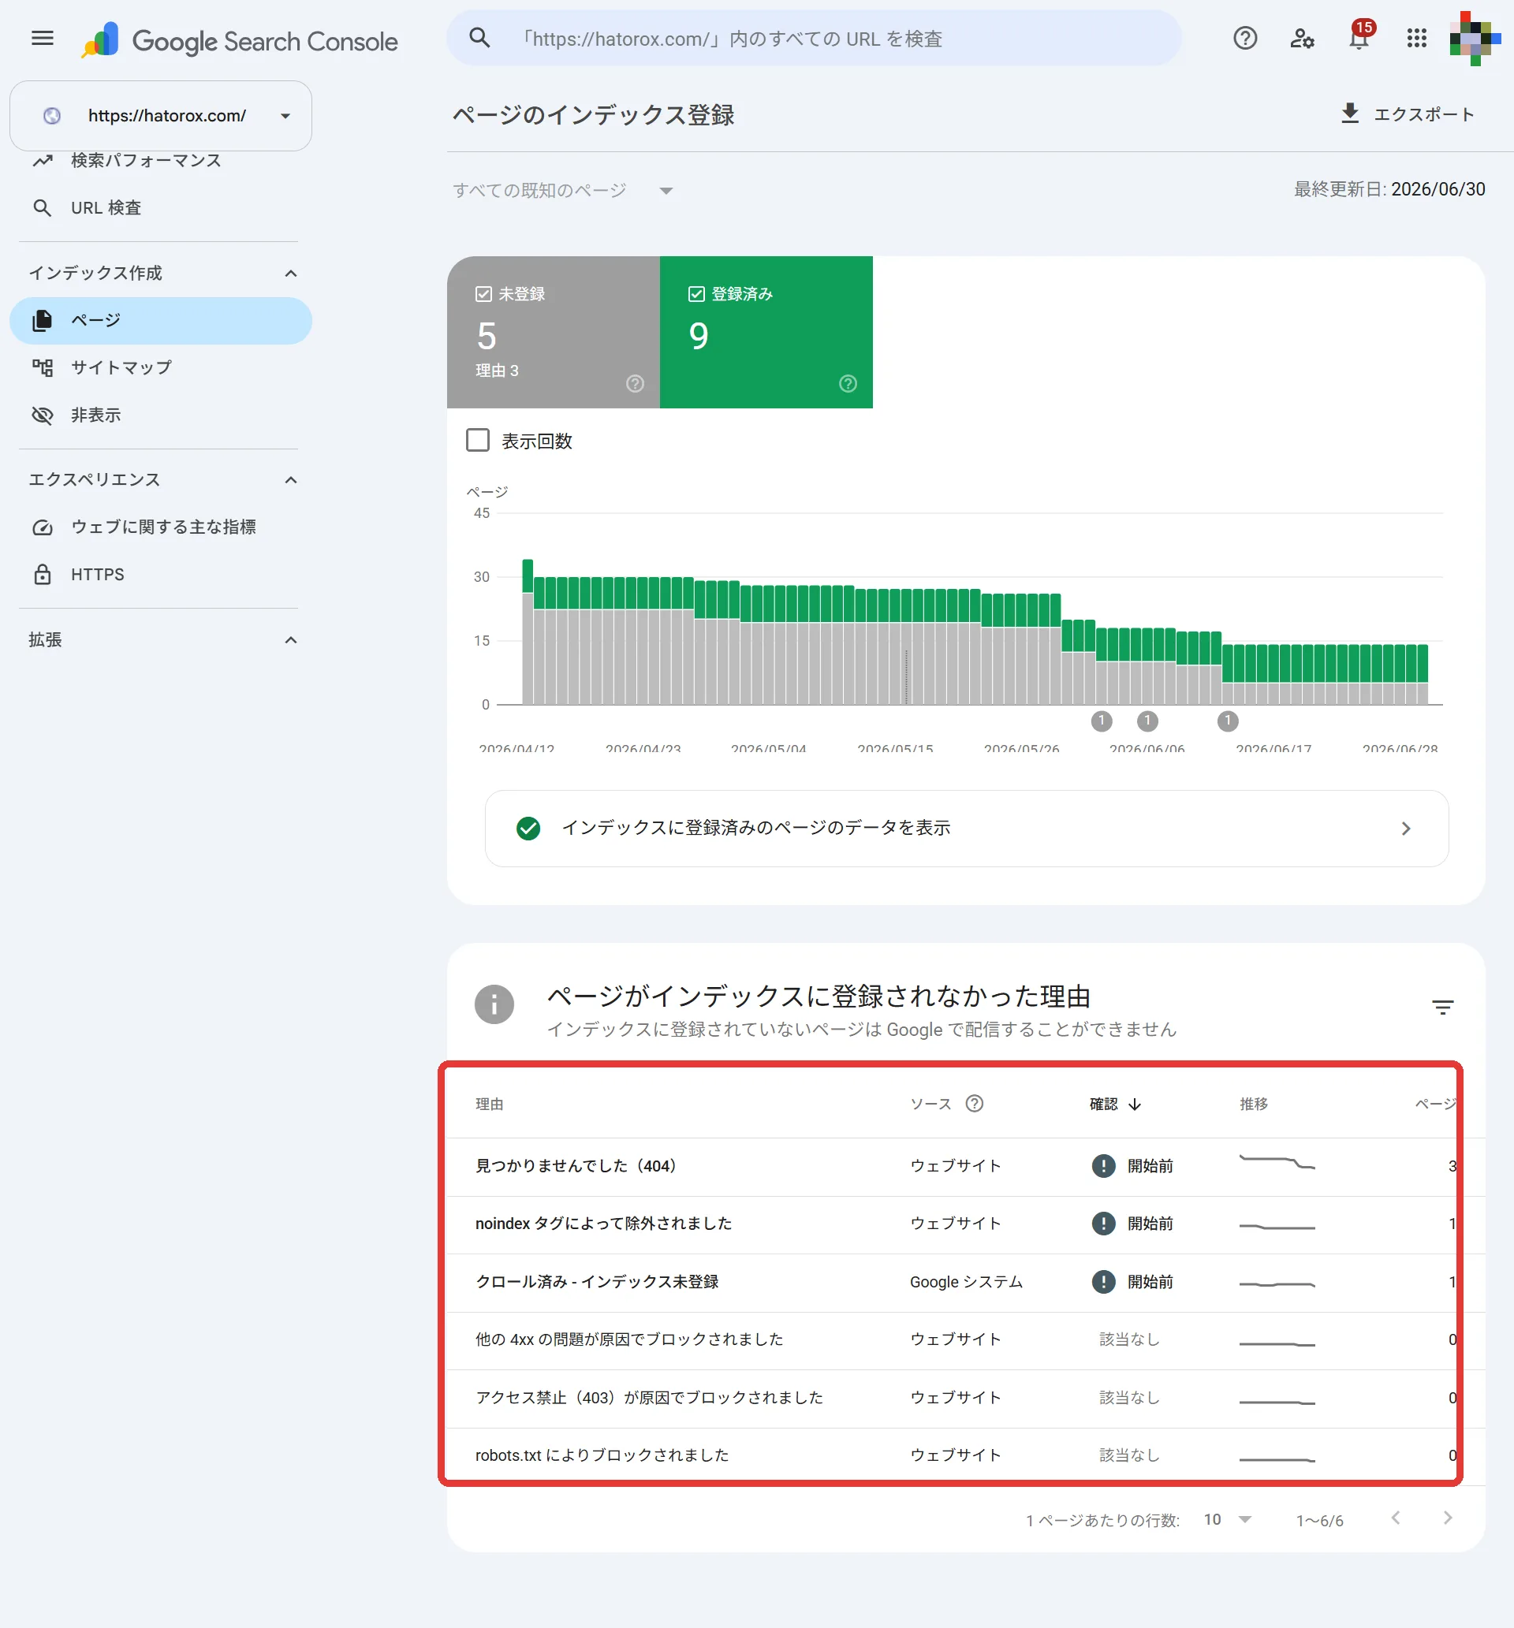The image size is (1514, 1628).
Task: Open ウェブに関する主な指標 in sidebar
Action: click(161, 527)
